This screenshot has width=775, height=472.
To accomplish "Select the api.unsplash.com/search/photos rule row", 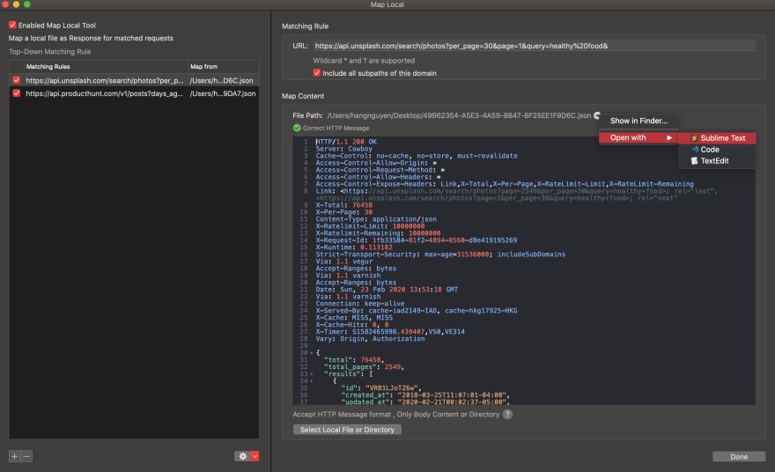I will [134, 80].
